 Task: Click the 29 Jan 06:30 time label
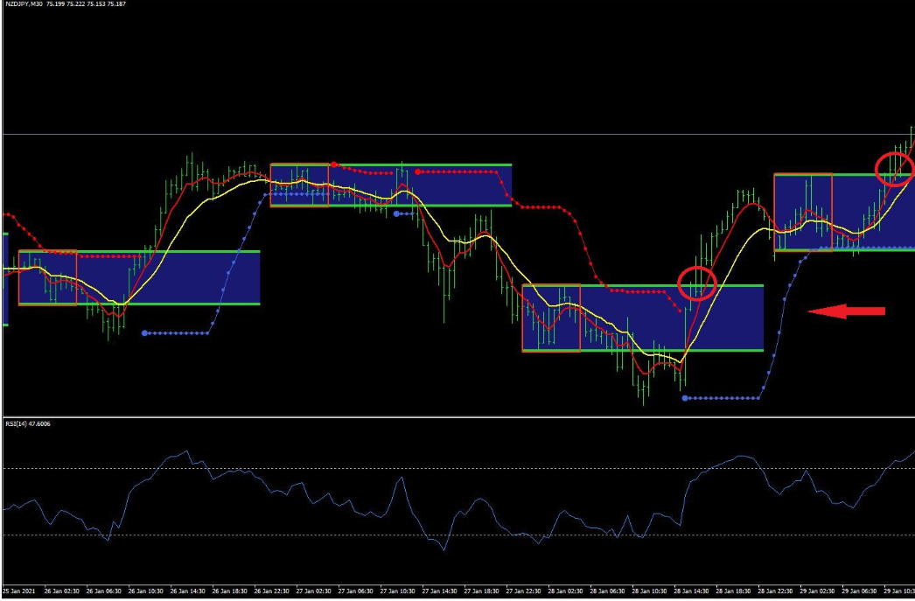tap(860, 591)
